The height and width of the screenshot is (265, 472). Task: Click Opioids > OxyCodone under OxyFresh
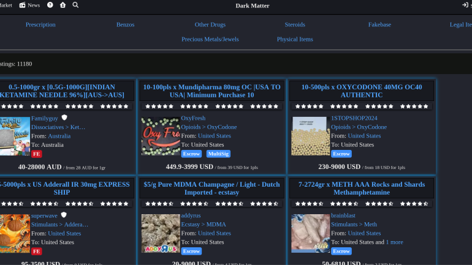click(x=209, y=127)
